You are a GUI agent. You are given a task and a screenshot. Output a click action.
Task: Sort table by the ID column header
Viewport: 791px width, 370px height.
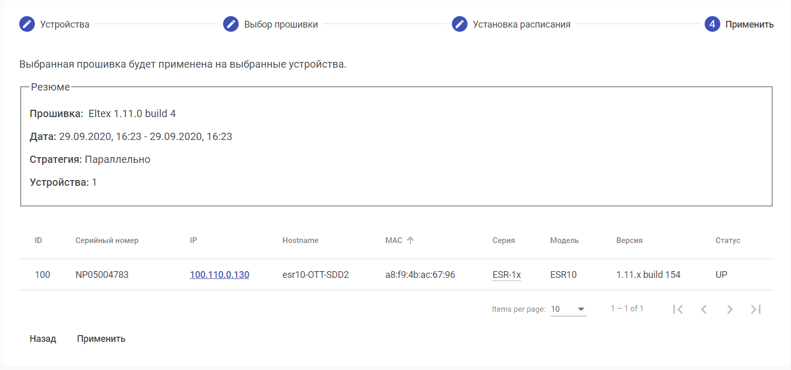click(38, 240)
